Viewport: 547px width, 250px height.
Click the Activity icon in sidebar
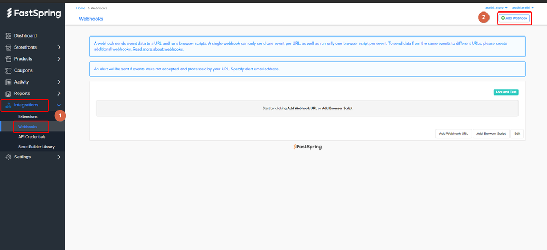coord(9,82)
